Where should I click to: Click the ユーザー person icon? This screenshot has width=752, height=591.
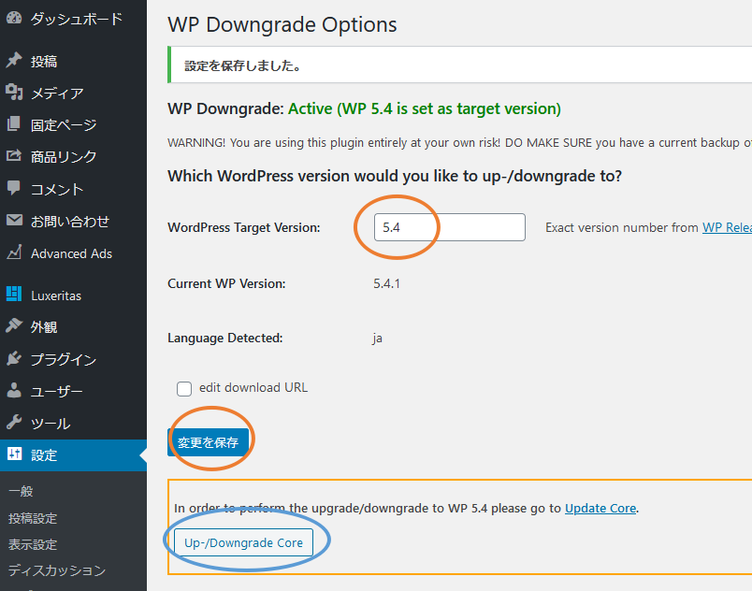point(14,391)
